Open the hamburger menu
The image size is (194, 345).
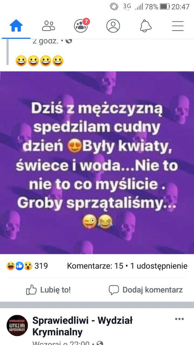[x=178, y=26]
